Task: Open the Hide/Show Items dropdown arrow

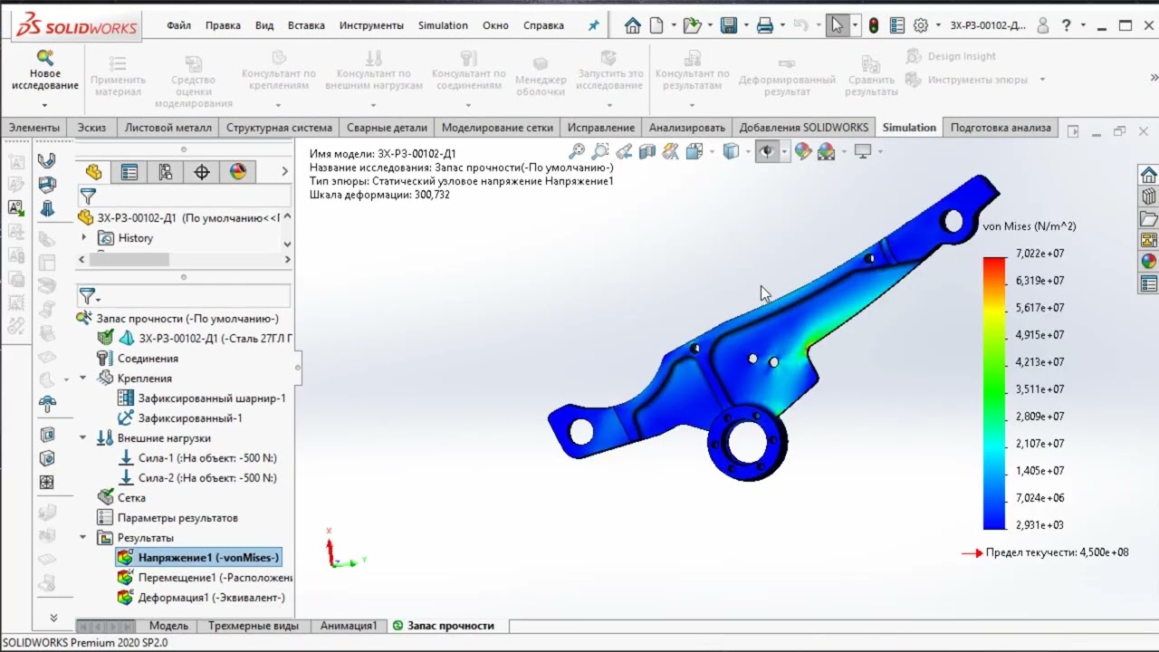Action: click(784, 152)
